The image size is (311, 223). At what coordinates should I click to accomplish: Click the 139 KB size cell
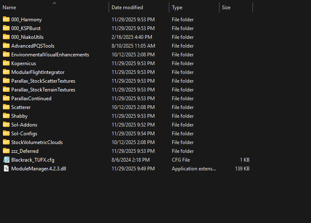[242, 168]
